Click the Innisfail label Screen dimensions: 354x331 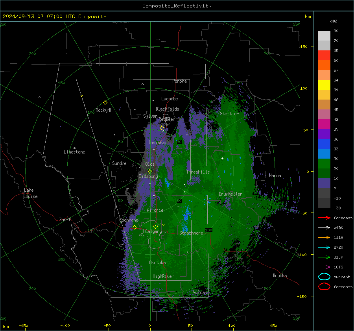[159, 142]
